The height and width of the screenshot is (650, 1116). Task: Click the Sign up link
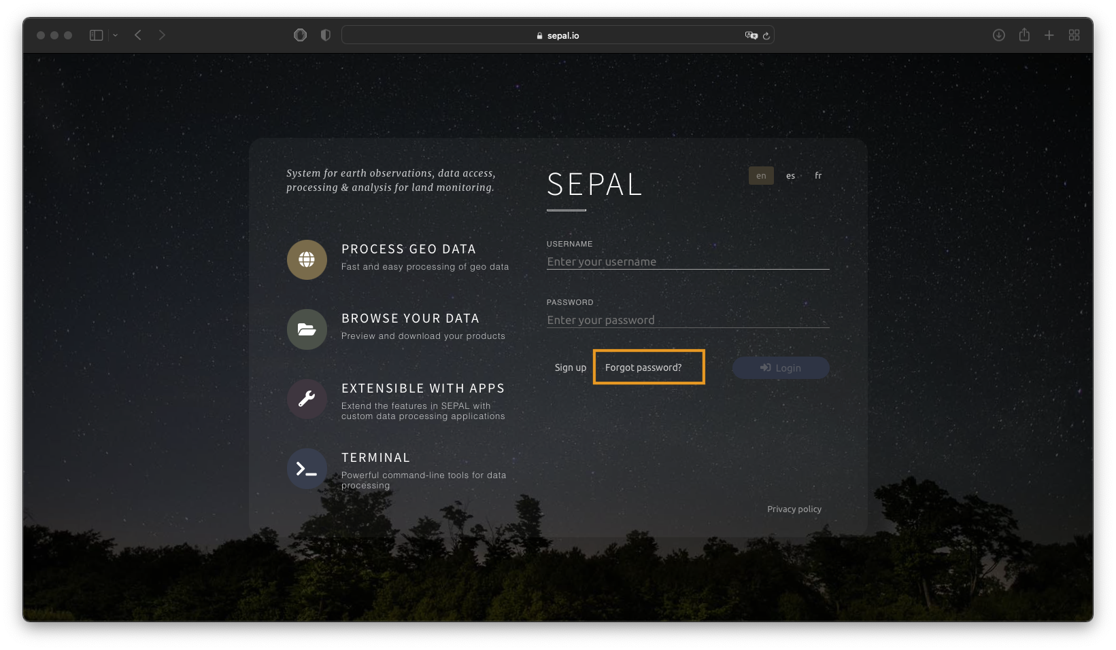click(570, 367)
